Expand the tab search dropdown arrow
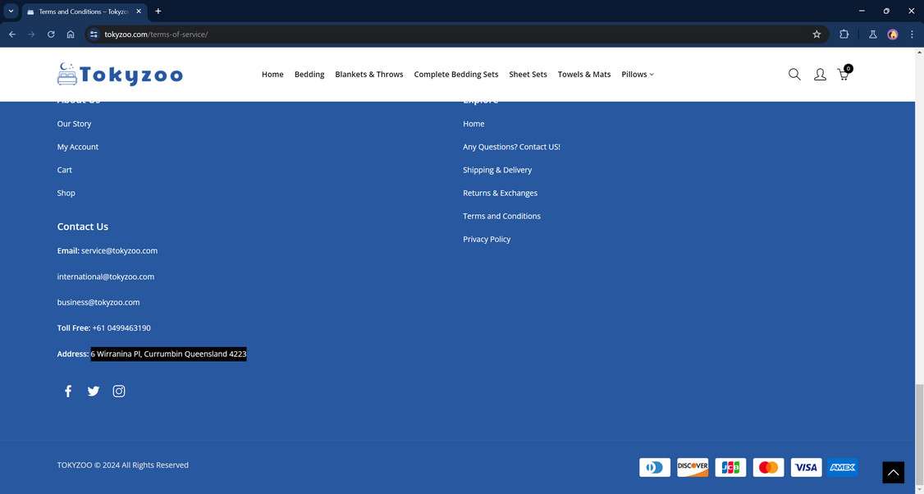Viewport: 924px width, 494px height. tap(11, 11)
